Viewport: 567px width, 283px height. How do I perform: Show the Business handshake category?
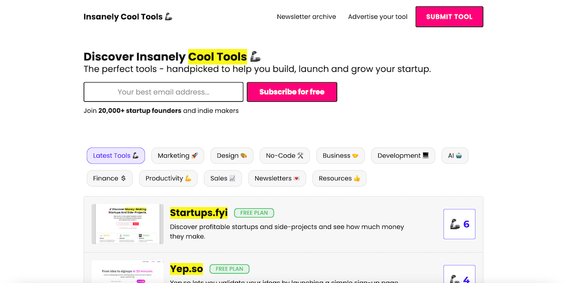(x=341, y=155)
